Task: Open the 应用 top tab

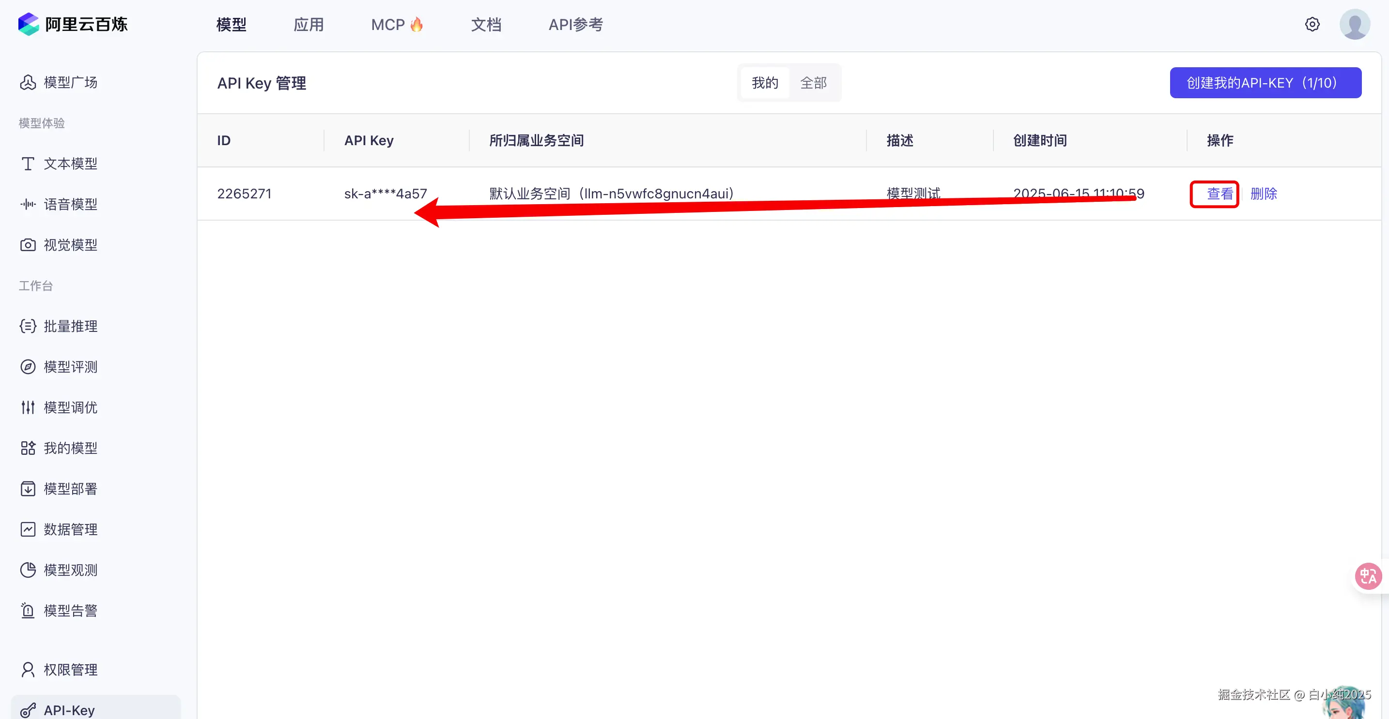Action: coord(309,25)
